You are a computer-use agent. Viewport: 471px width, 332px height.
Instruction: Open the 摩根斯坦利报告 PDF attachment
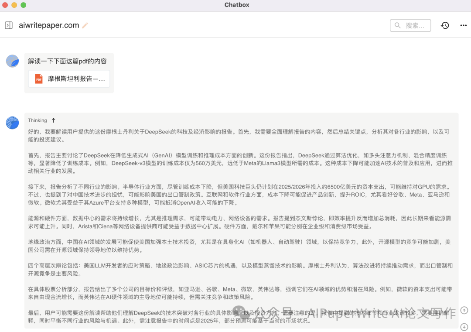pos(69,79)
